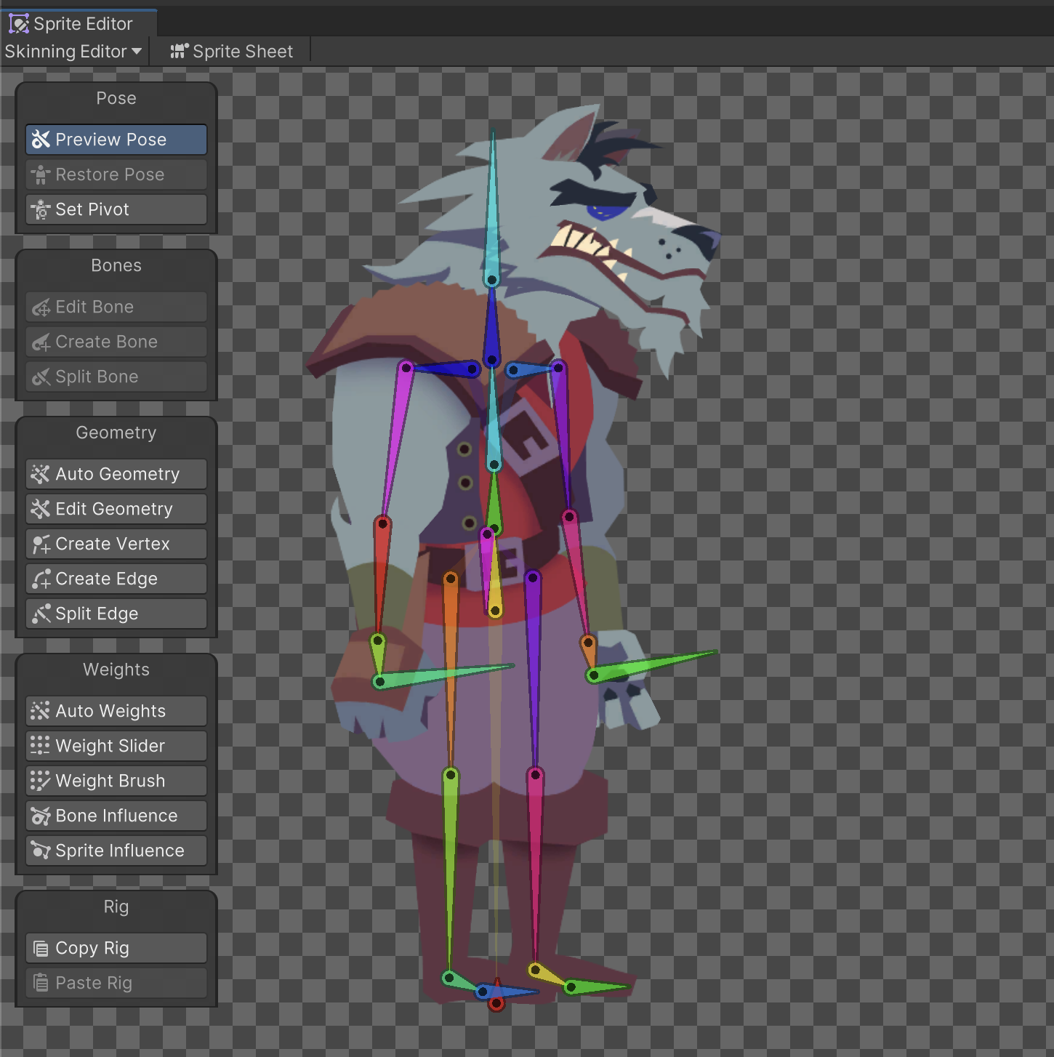Select the Split Edge tool icon
This screenshot has width=1054, height=1057.
[41, 614]
